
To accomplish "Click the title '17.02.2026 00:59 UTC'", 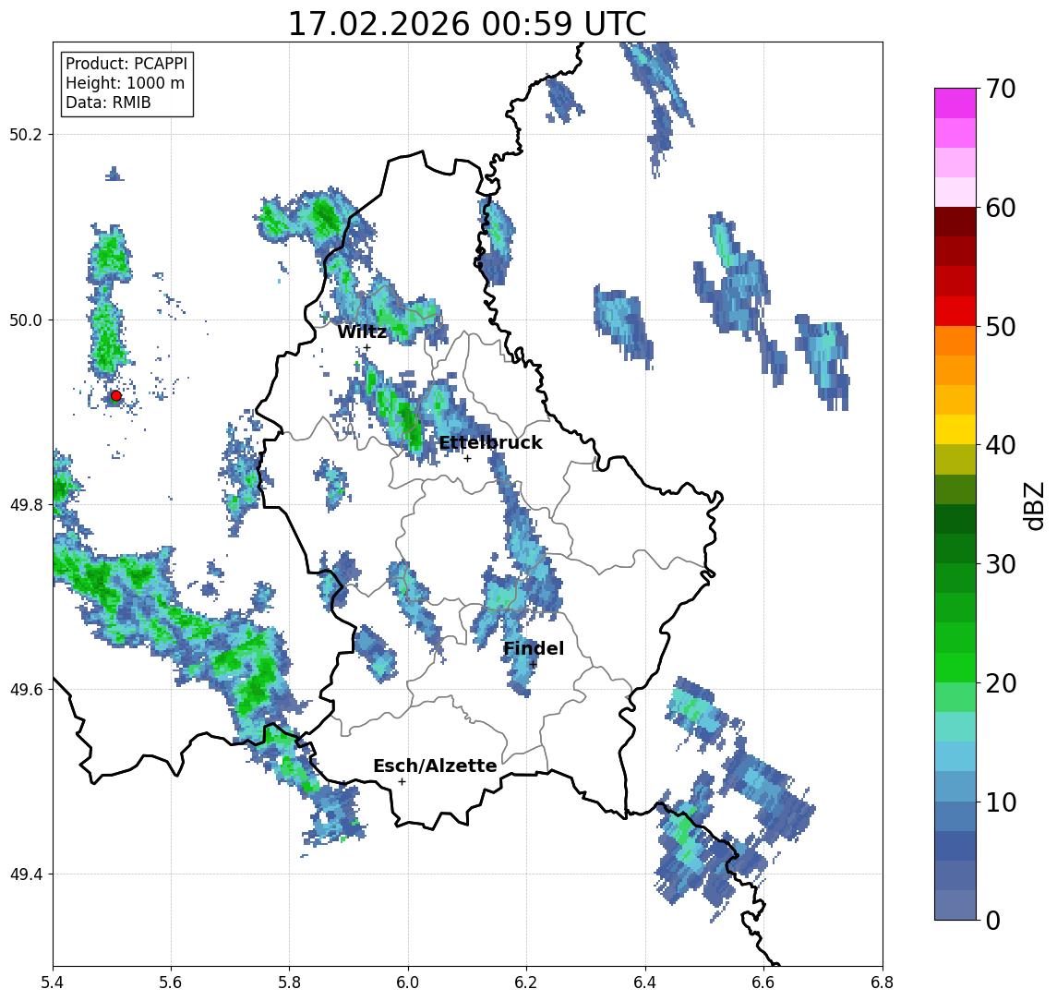I will tap(467, 24).
